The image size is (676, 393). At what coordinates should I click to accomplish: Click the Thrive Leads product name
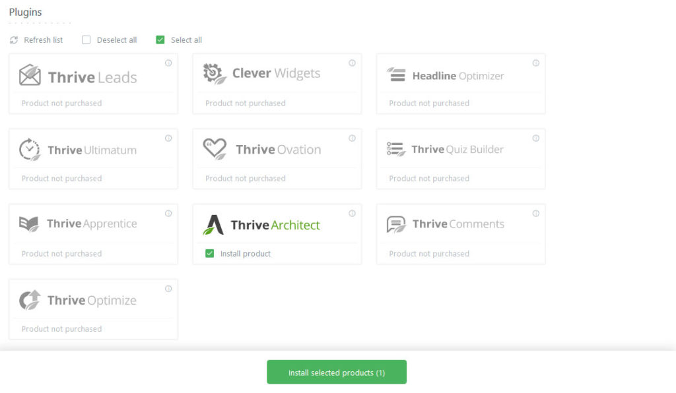tap(92, 78)
